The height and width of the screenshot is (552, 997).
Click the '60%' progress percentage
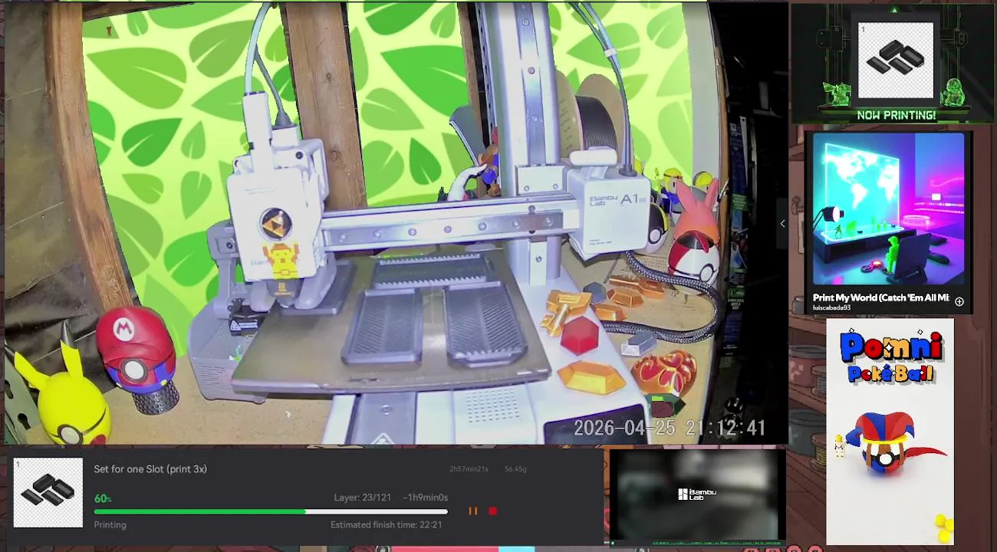(103, 498)
